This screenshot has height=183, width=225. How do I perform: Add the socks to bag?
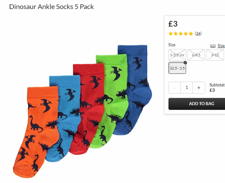[197, 104]
